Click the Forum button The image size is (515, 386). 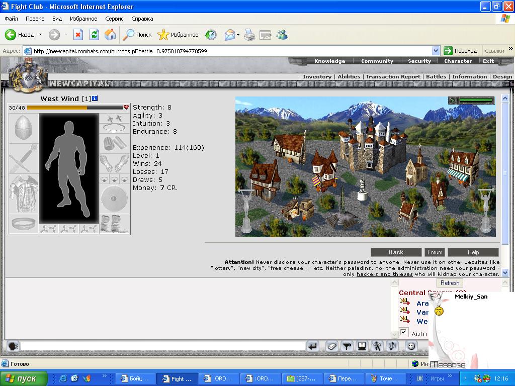point(435,252)
